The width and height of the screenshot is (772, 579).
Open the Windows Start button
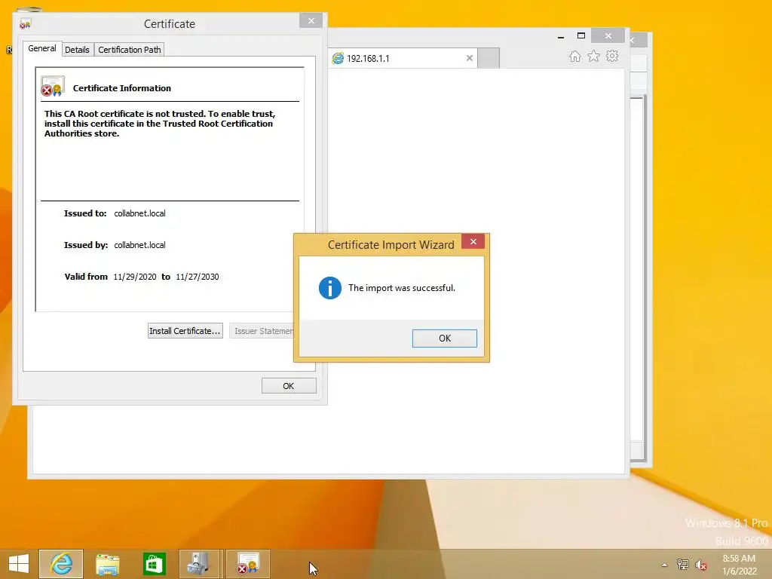pyautogui.click(x=19, y=564)
